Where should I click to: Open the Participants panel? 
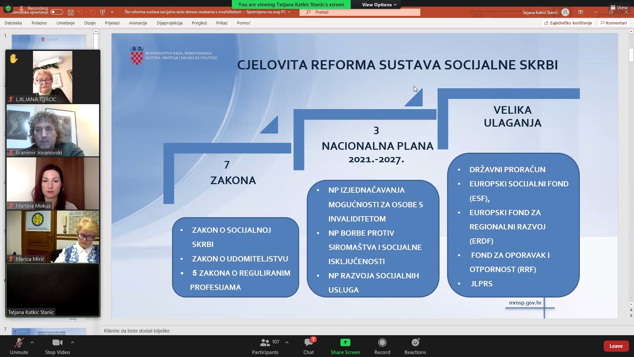(x=265, y=346)
